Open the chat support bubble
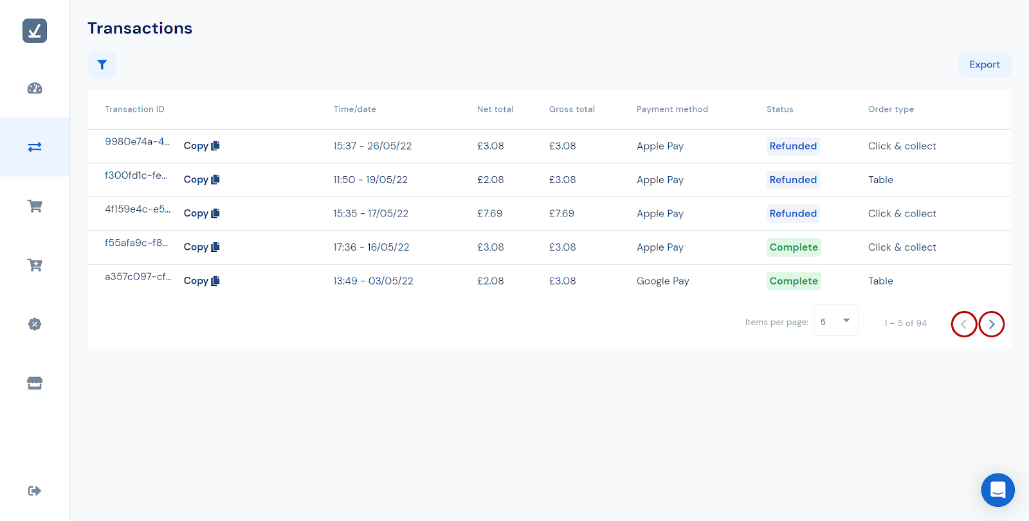 [997, 490]
